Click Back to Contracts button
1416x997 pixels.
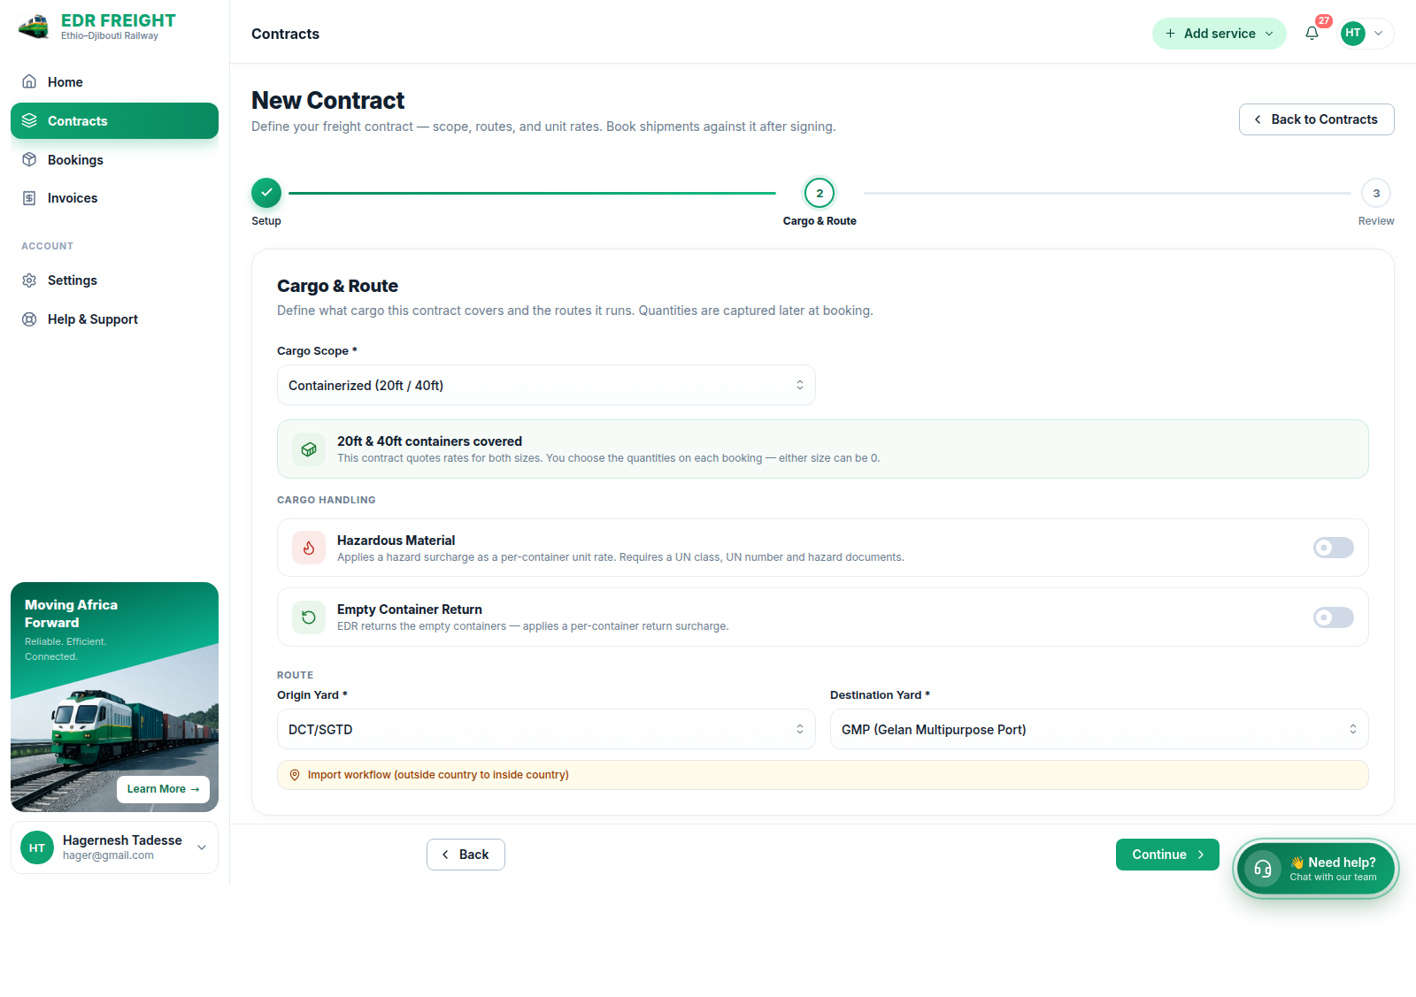(x=1317, y=119)
